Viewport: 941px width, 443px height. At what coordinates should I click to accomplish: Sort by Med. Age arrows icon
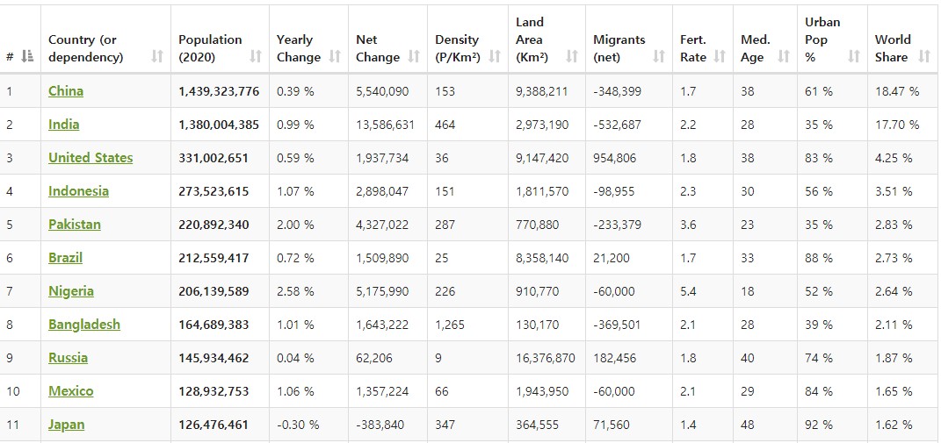[x=784, y=57]
